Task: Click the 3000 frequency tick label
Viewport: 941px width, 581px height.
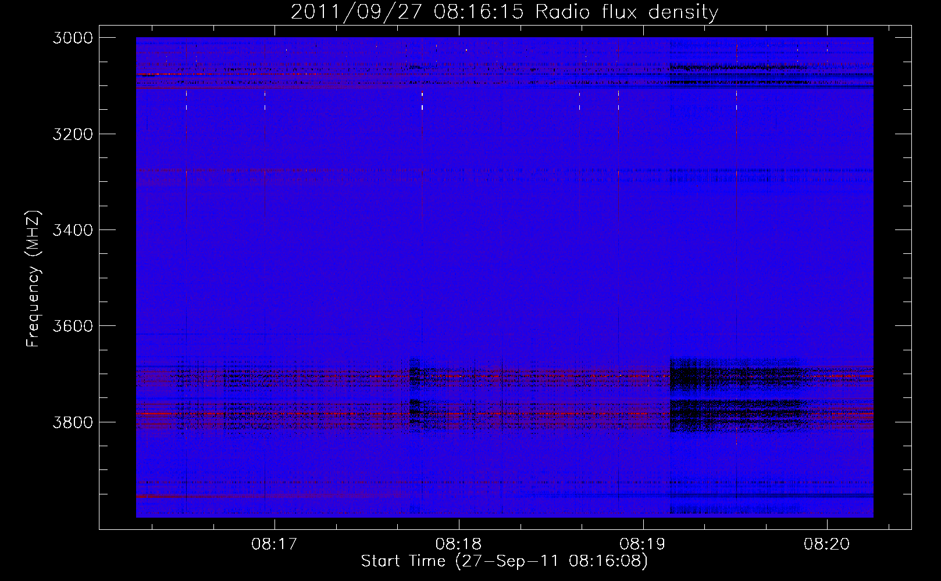Action: pyautogui.click(x=73, y=38)
